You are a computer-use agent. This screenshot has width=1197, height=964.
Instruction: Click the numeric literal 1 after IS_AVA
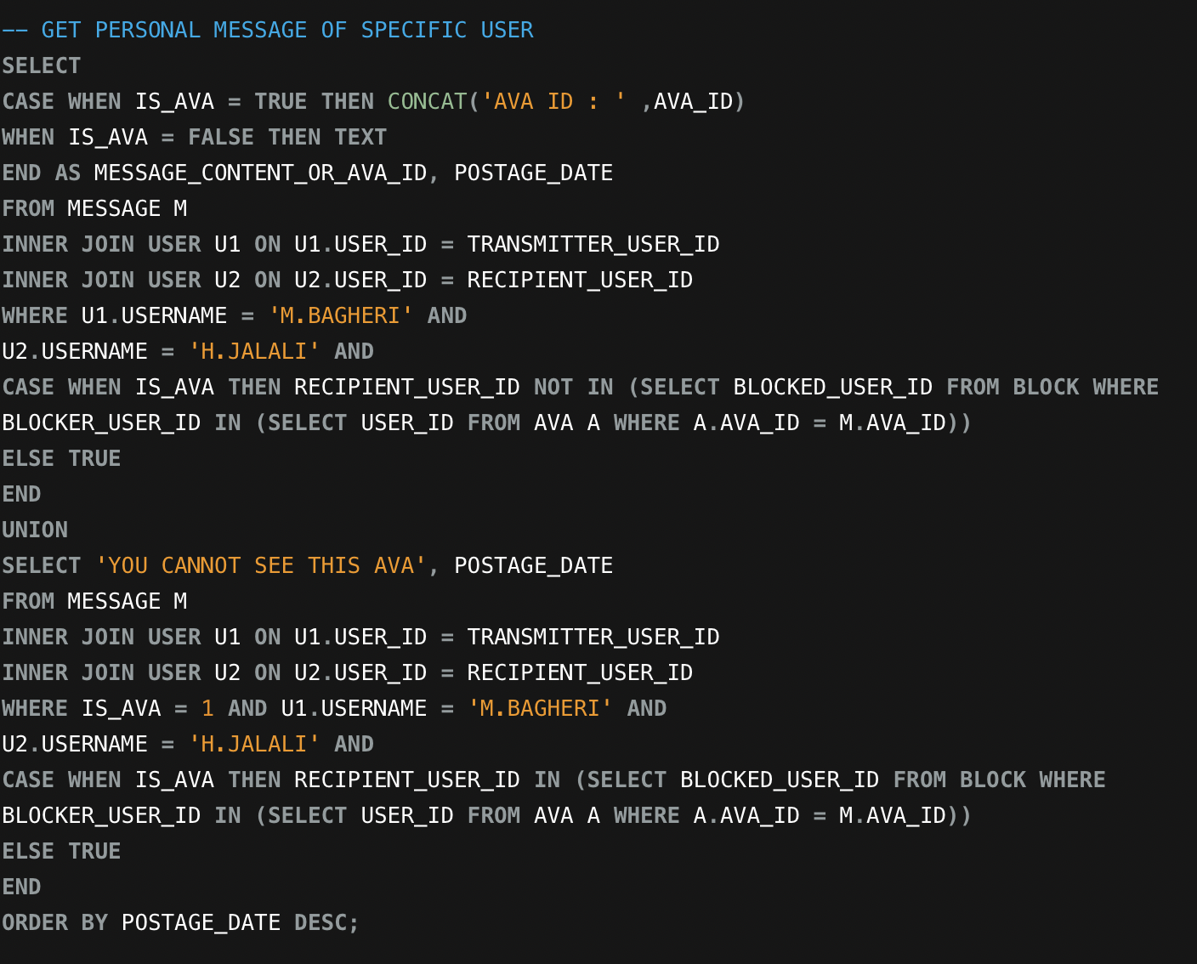click(207, 709)
